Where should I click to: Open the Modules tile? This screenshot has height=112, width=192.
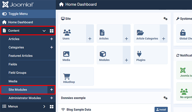click(110, 55)
